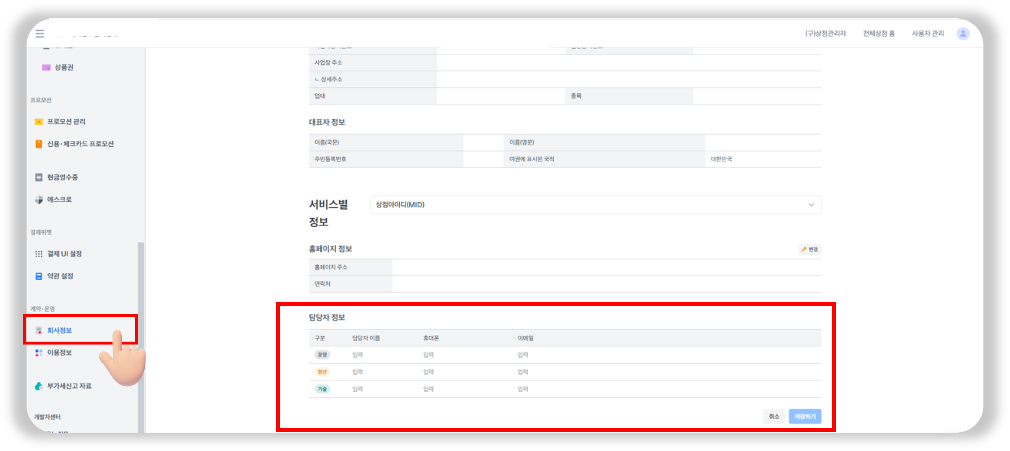Viewport: 1010px width, 451px height.
Task: Click the user profile avatar icon
Action: tap(962, 34)
